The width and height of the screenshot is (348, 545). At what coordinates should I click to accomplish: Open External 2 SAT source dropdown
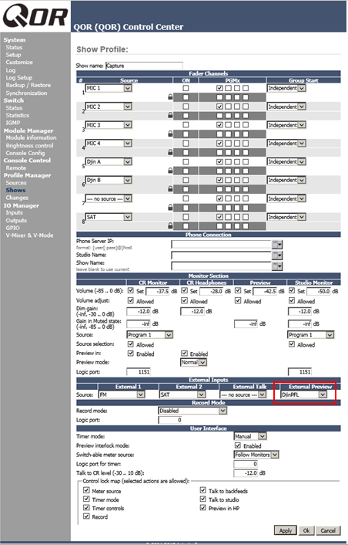click(182, 394)
